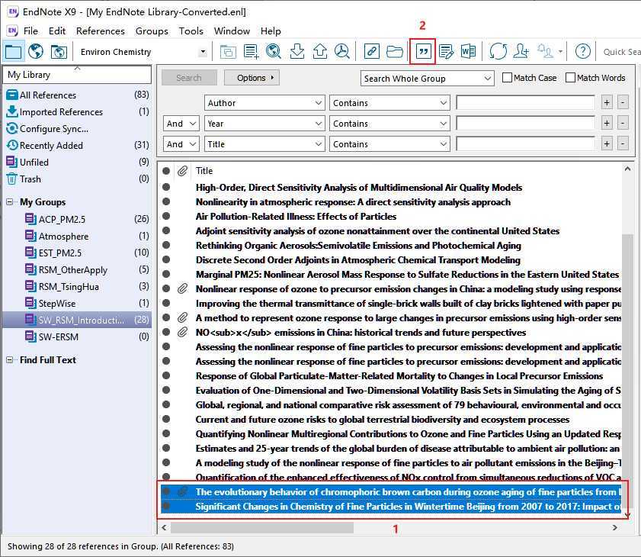The height and width of the screenshot is (557, 641).
Task: Click the right arrow of horizontal scrollbar
Action: (615, 527)
